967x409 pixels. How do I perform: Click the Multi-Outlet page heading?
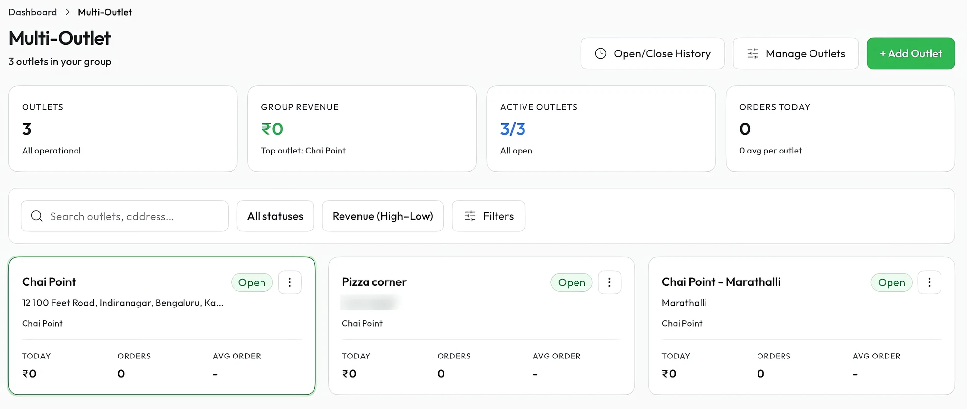coord(60,38)
